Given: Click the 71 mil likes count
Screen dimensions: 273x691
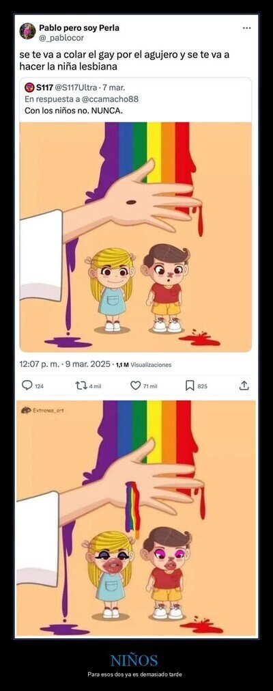Looking at the screenshot, I should coord(150,386).
